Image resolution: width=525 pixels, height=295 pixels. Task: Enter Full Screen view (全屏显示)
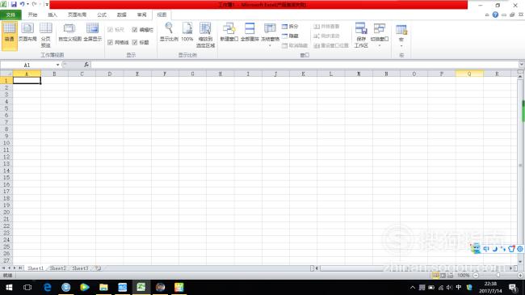tap(92, 32)
